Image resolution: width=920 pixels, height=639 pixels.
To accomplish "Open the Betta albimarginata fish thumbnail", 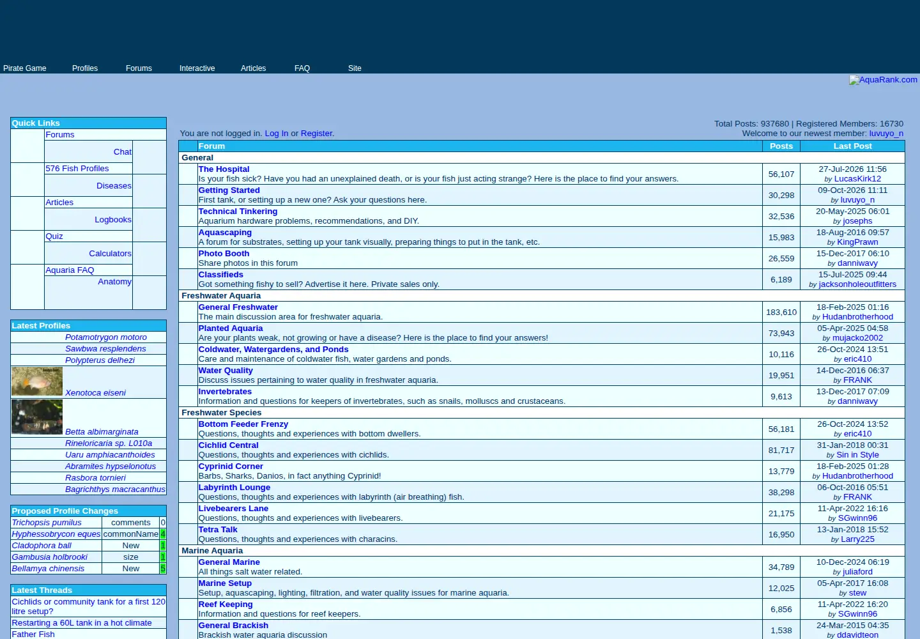I will tap(37, 417).
